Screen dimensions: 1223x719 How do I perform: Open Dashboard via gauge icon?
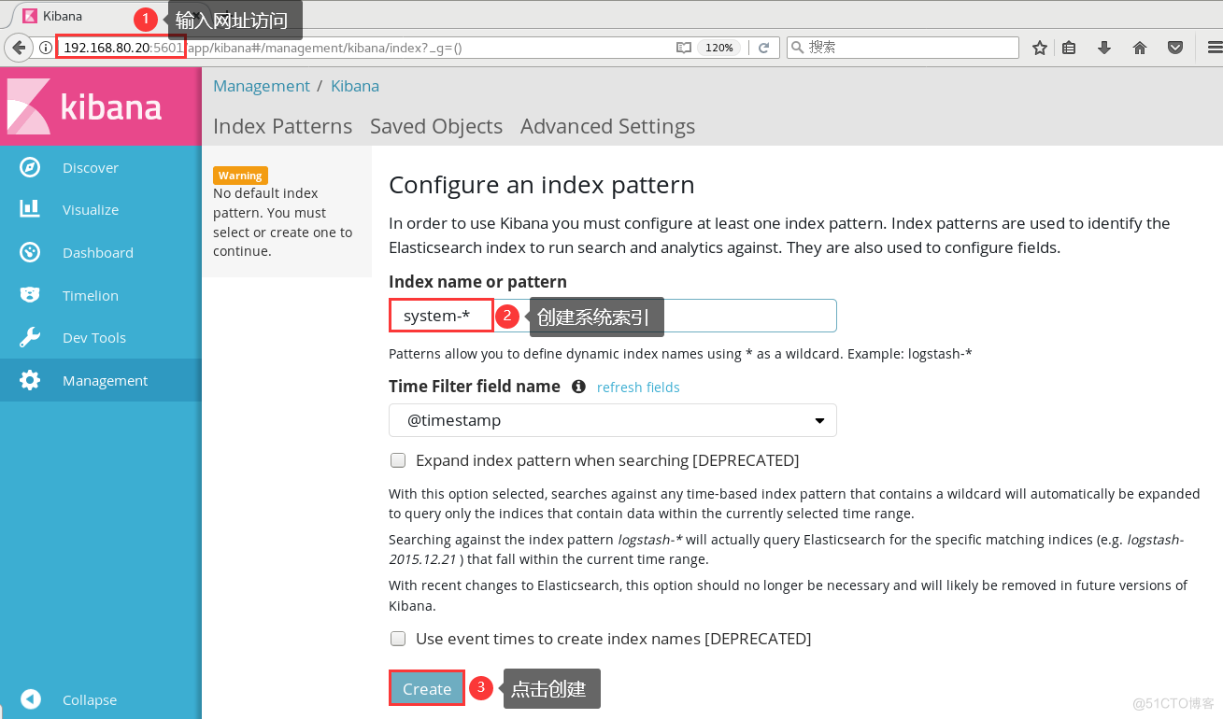point(30,252)
